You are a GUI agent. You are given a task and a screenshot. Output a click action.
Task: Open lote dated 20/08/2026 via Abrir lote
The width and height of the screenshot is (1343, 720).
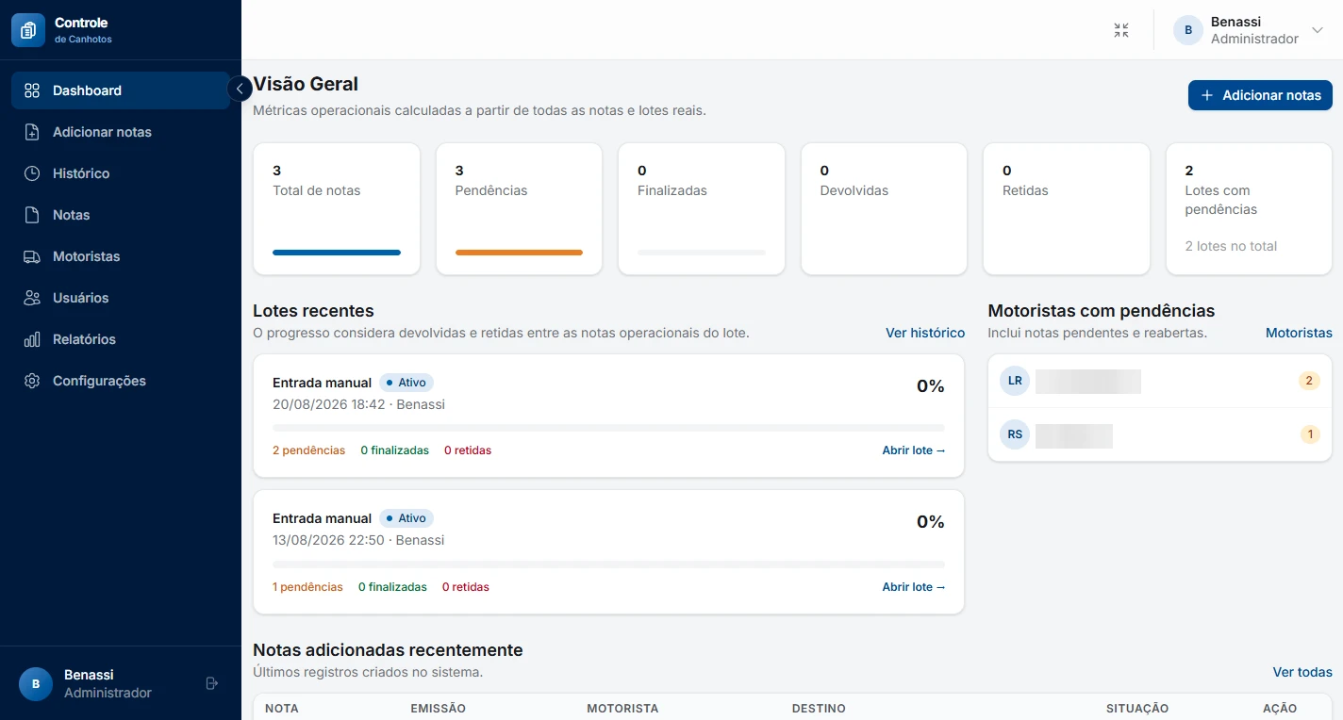[914, 450]
